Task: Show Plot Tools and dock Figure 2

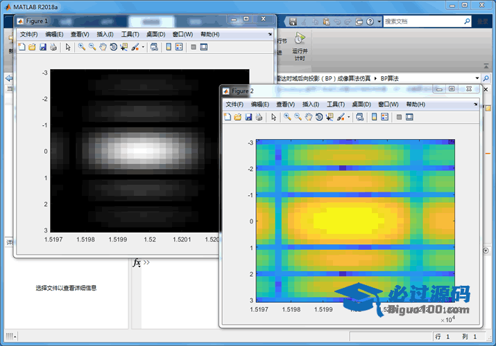Action: click(x=409, y=117)
